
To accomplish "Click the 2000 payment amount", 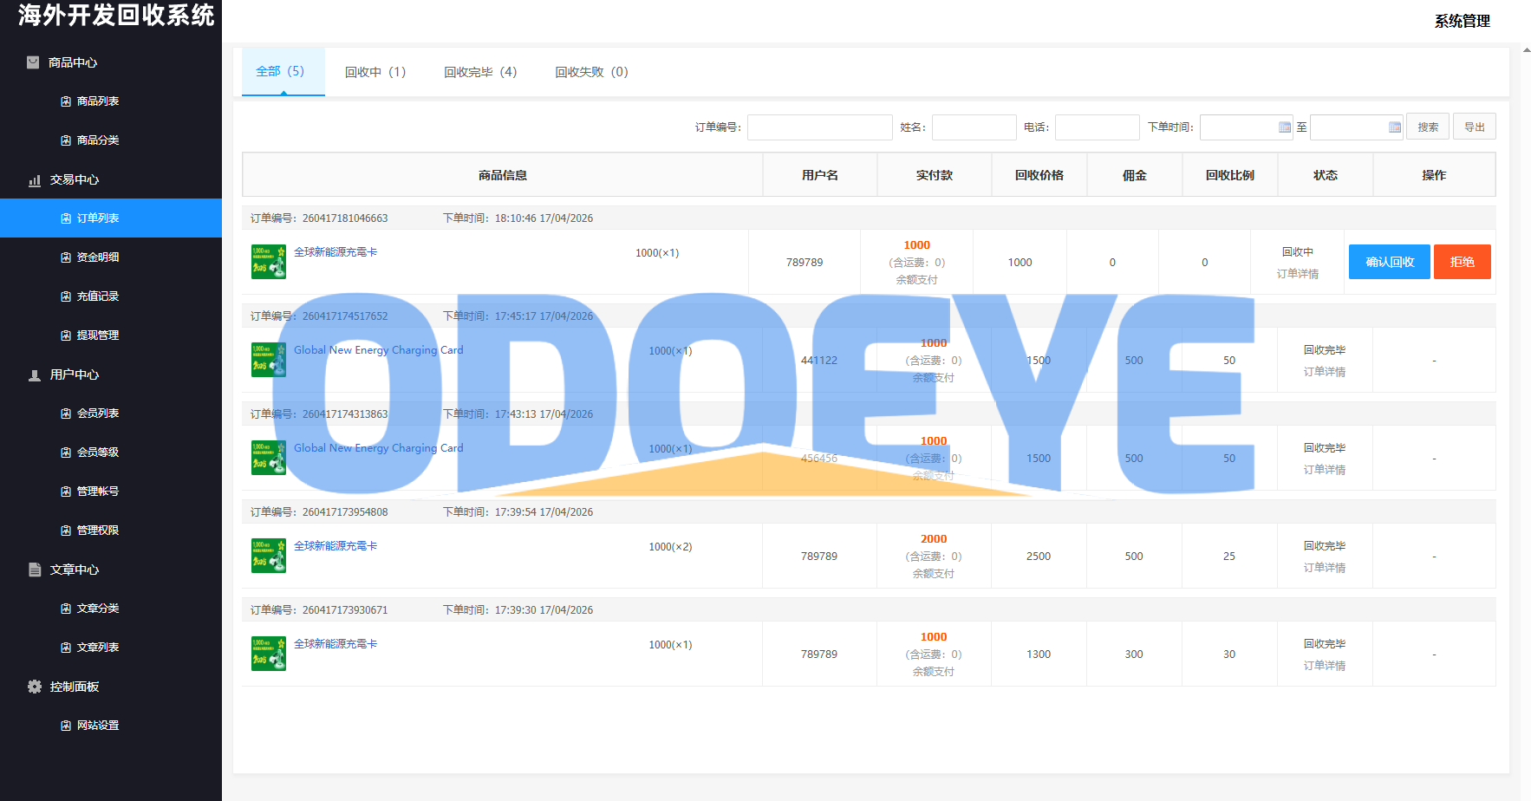I will coord(934,539).
